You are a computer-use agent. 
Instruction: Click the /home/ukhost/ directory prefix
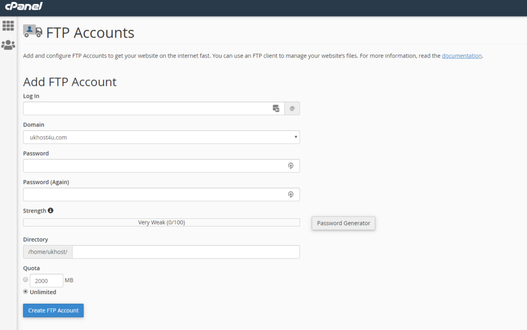tap(48, 252)
